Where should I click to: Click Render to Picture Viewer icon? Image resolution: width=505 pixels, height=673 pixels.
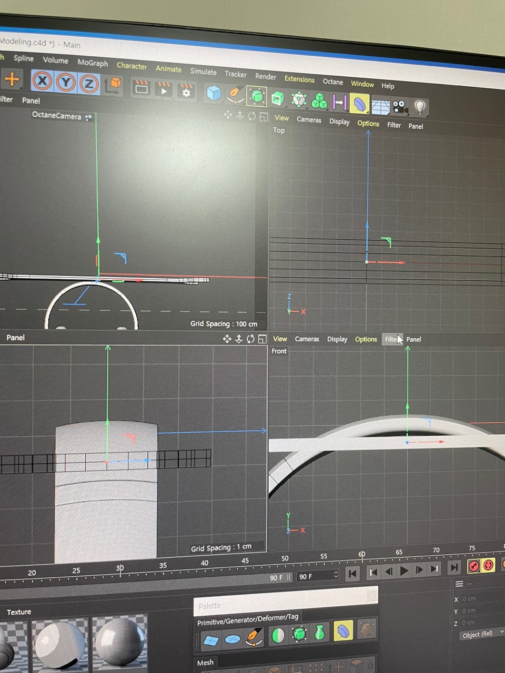click(164, 89)
